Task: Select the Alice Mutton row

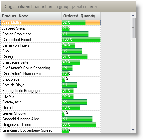Action: tap(51, 23)
